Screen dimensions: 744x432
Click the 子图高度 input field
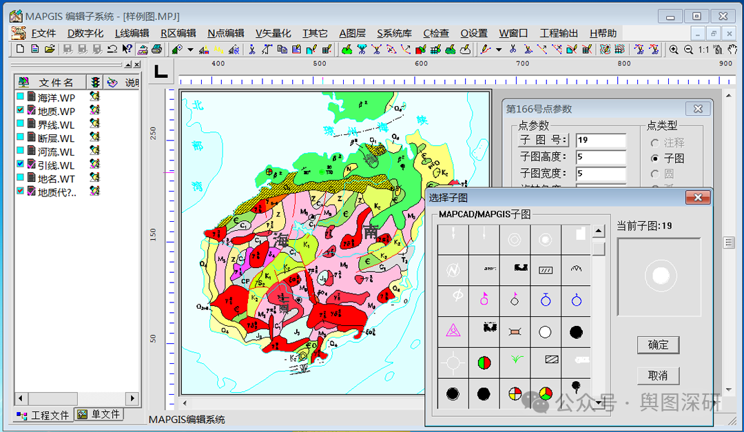(601, 156)
